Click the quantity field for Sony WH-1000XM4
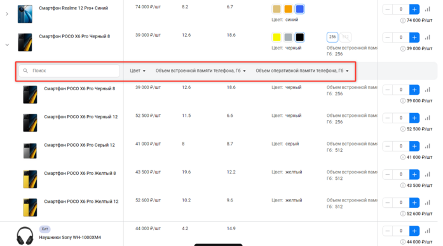 coord(400,231)
